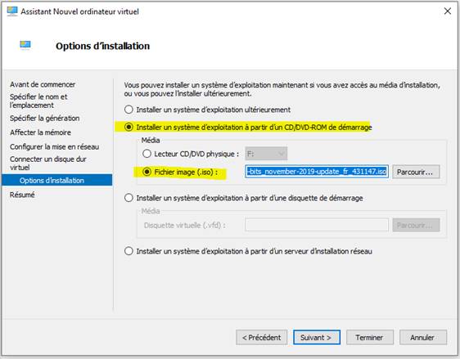Click the < Précédent button
Image resolution: width=460 pixels, height=359 pixels.
(x=261, y=337)
